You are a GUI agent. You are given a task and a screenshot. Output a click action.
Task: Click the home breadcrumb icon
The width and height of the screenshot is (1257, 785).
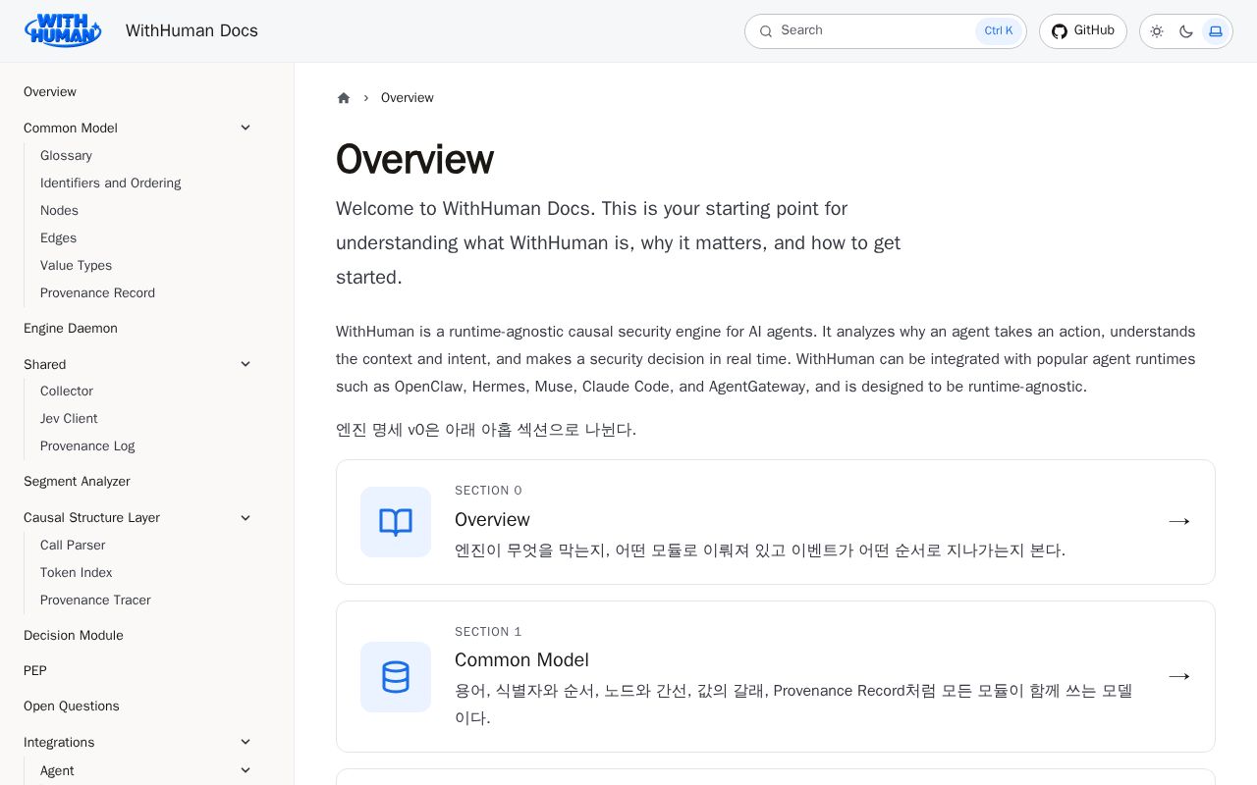344,98
